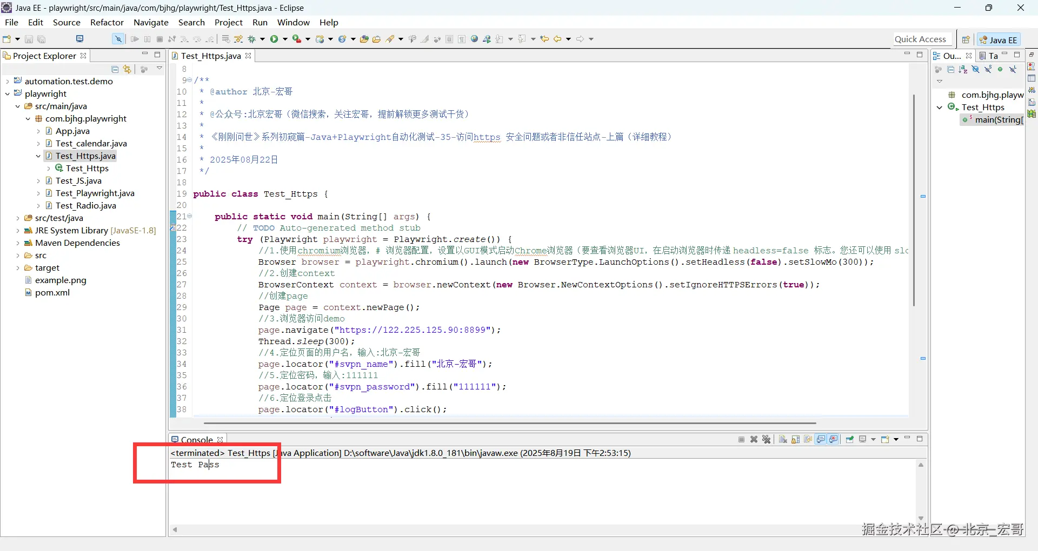Click Display Selected Console monitor icon
Image resolution: width=1038 pixels, height=551 pixels.
point(863,439)
